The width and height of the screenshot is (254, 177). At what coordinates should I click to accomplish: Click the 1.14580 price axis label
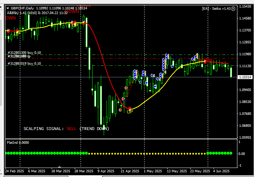[x=245, y=18]
